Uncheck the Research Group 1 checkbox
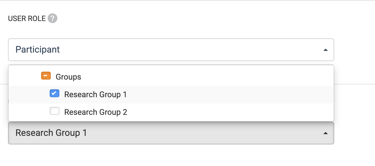The height and width of the screenshot is (166, 375). pyautogui.click(x=55, y=94)
